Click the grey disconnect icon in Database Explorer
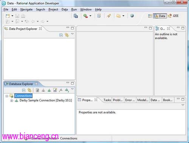This screenshot has width=189, height=143. pyautogui.click(x=43, y=90)
